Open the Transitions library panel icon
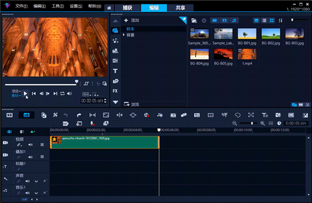The image size is (312, 203). click(115, 61)
